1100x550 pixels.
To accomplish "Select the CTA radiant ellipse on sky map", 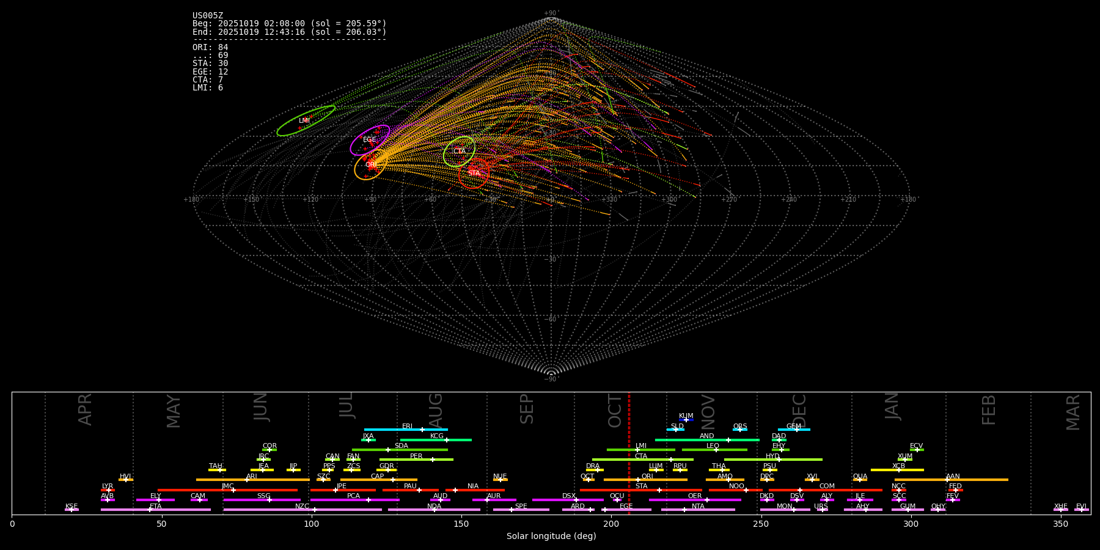I will click(459, 152).
